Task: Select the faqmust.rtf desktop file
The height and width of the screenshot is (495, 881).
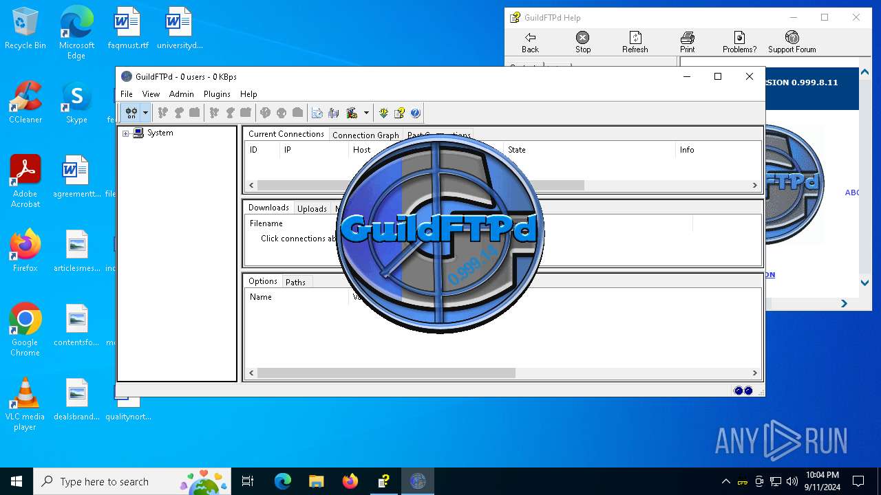Action: click(128, 29)
